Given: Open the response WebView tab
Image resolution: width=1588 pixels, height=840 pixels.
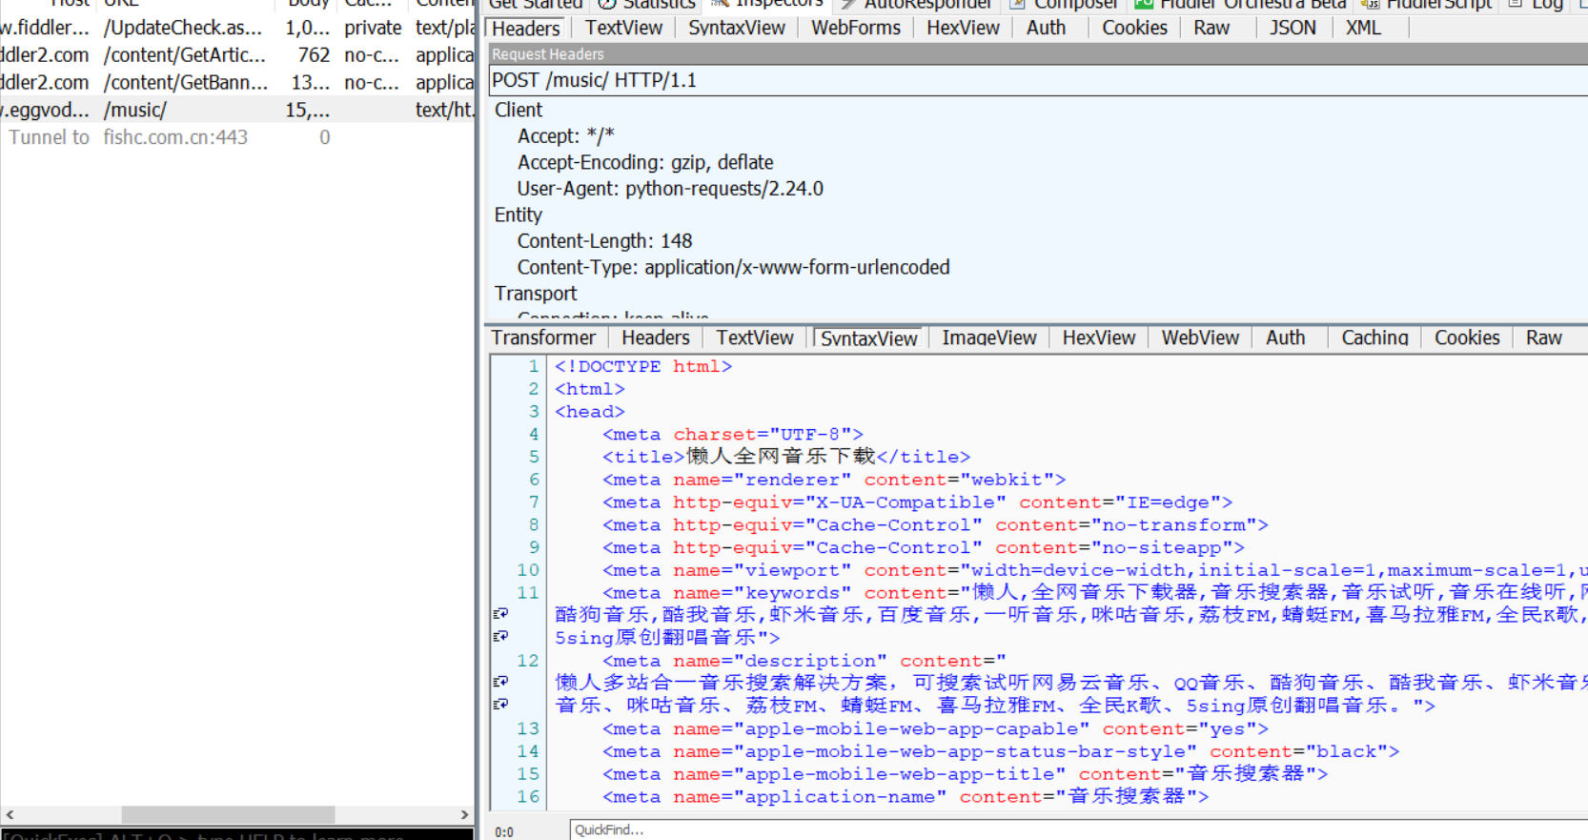Looking at the screenshot, I should pos(1200,338).
